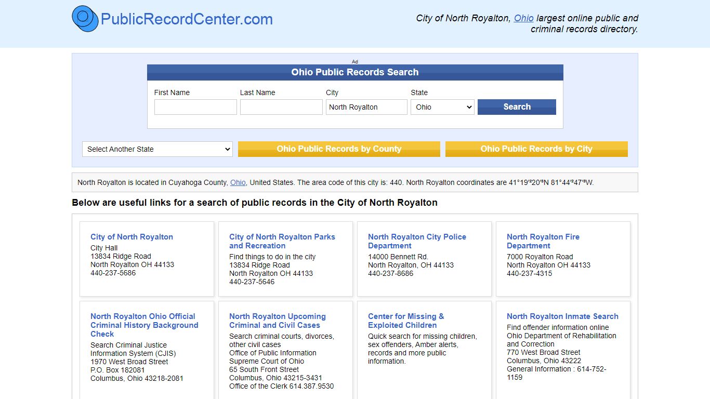710x399 pixels.
Task: Open North Royalton City Police Department link
Action: click(417, 241)
